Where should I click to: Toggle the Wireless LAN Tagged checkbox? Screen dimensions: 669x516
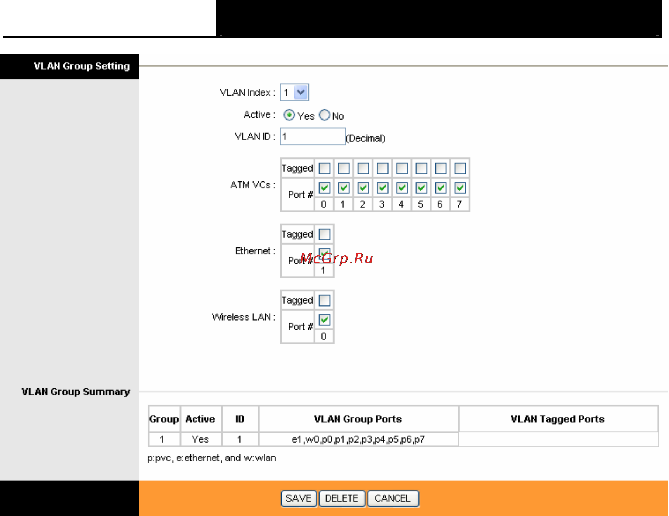[x=324, y=300]
